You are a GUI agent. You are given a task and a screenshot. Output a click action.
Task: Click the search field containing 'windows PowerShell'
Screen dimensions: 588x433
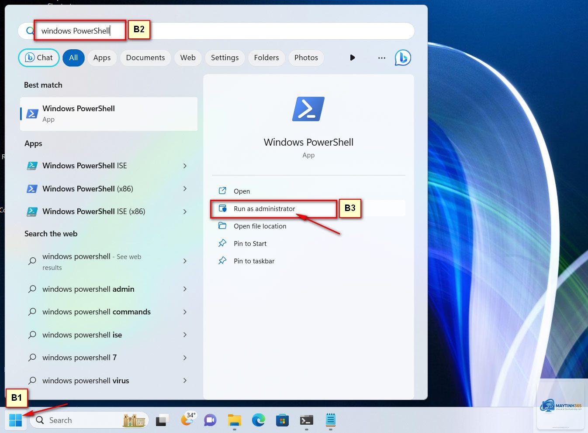[216, 31]
